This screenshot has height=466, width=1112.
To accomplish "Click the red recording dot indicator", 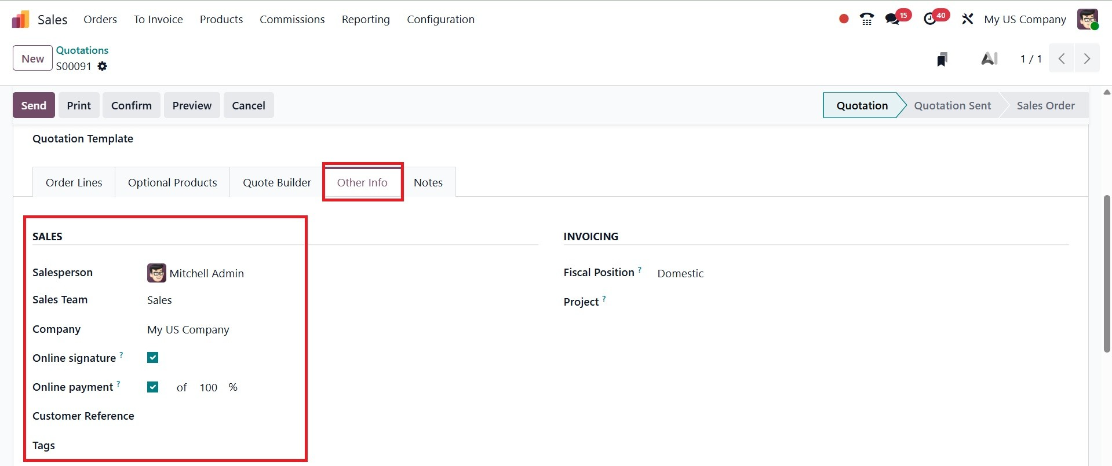I will click(844, 19).
